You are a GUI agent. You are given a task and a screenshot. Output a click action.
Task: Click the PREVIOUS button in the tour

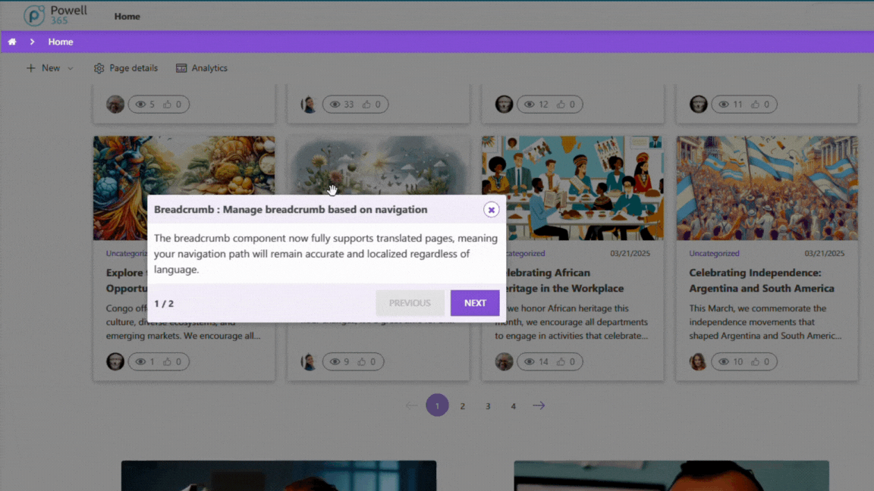(410, 303)
